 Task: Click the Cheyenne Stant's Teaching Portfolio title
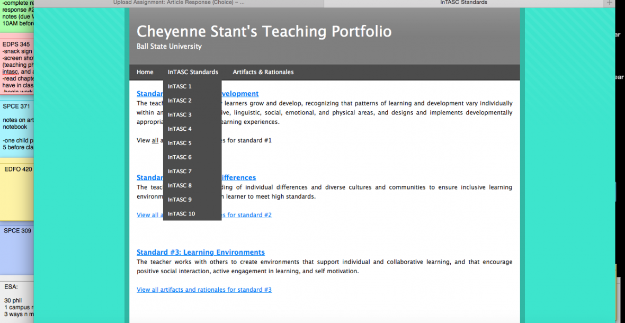tap(264, 32)
